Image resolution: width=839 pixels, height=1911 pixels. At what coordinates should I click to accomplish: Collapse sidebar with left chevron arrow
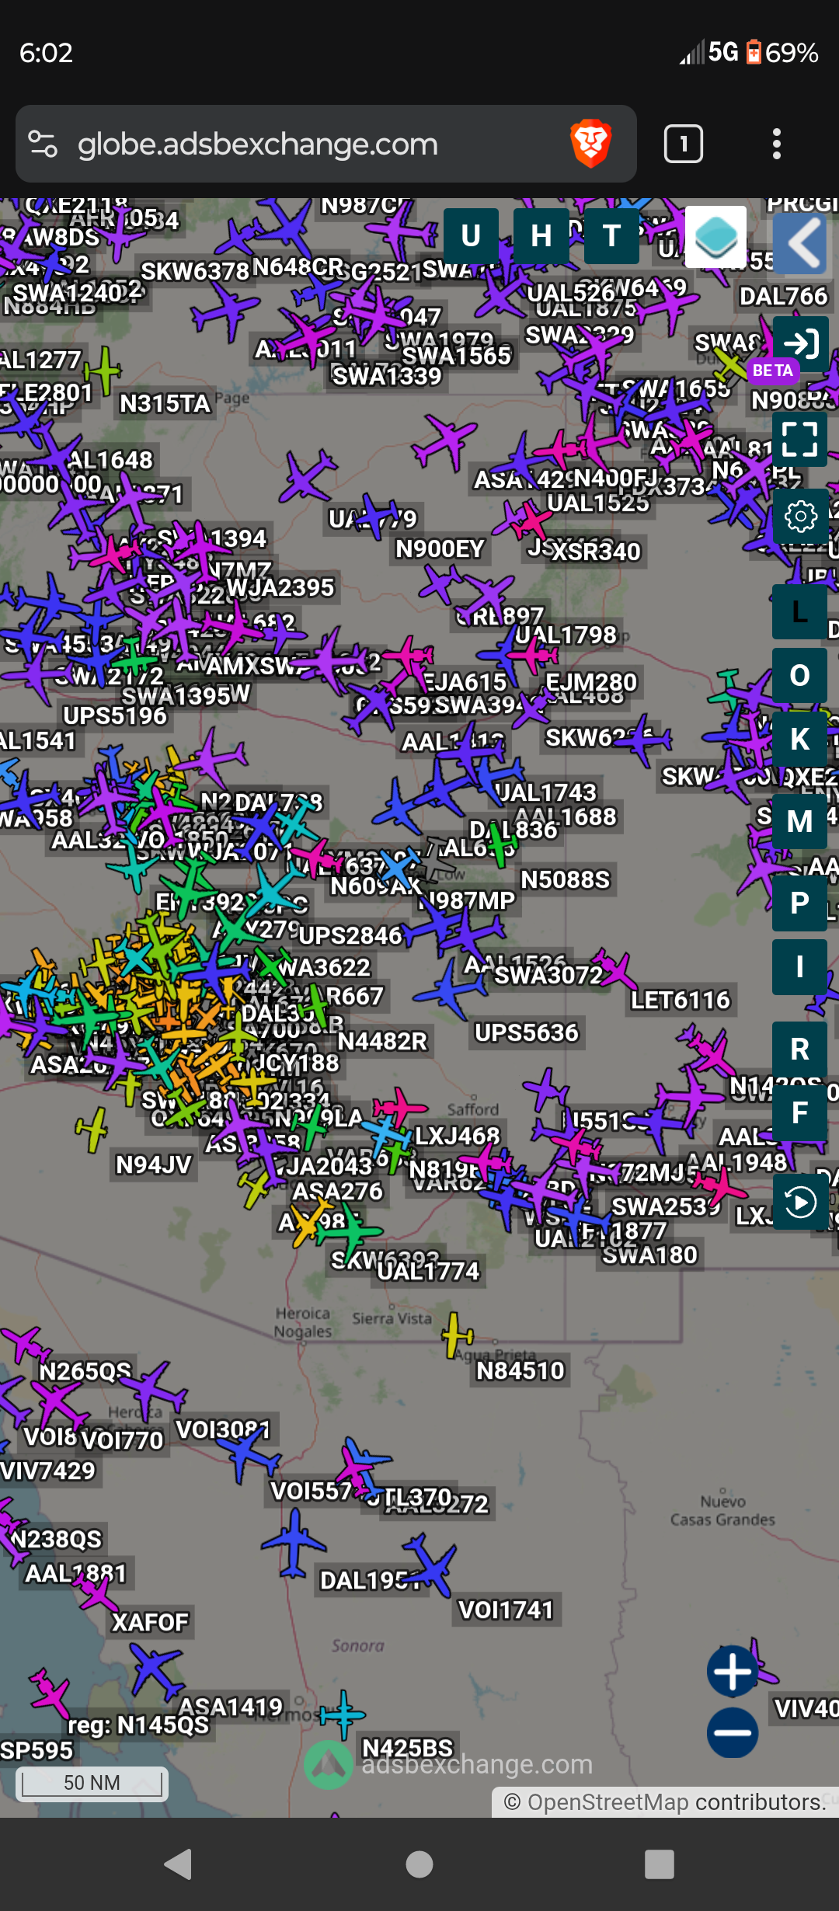tap(800, 243)
